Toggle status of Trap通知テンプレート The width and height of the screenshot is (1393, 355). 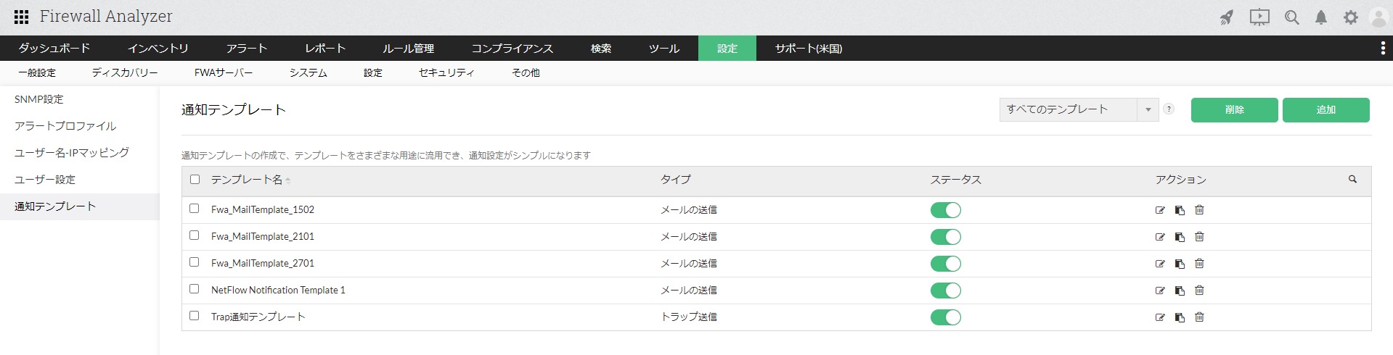point(945,317)
